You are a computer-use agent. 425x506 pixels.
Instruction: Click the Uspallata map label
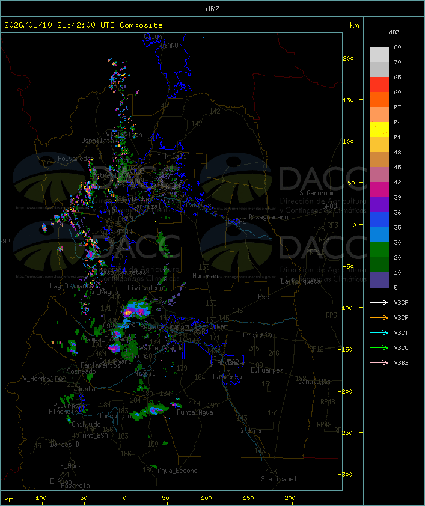coord(98,141)
